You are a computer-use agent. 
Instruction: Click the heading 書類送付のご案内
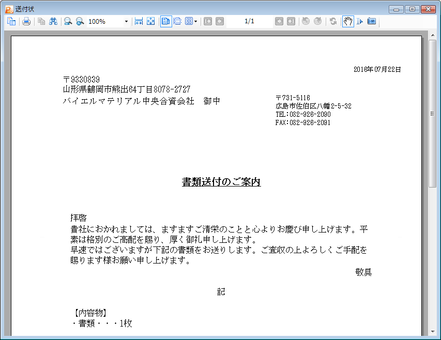point(221,182)
